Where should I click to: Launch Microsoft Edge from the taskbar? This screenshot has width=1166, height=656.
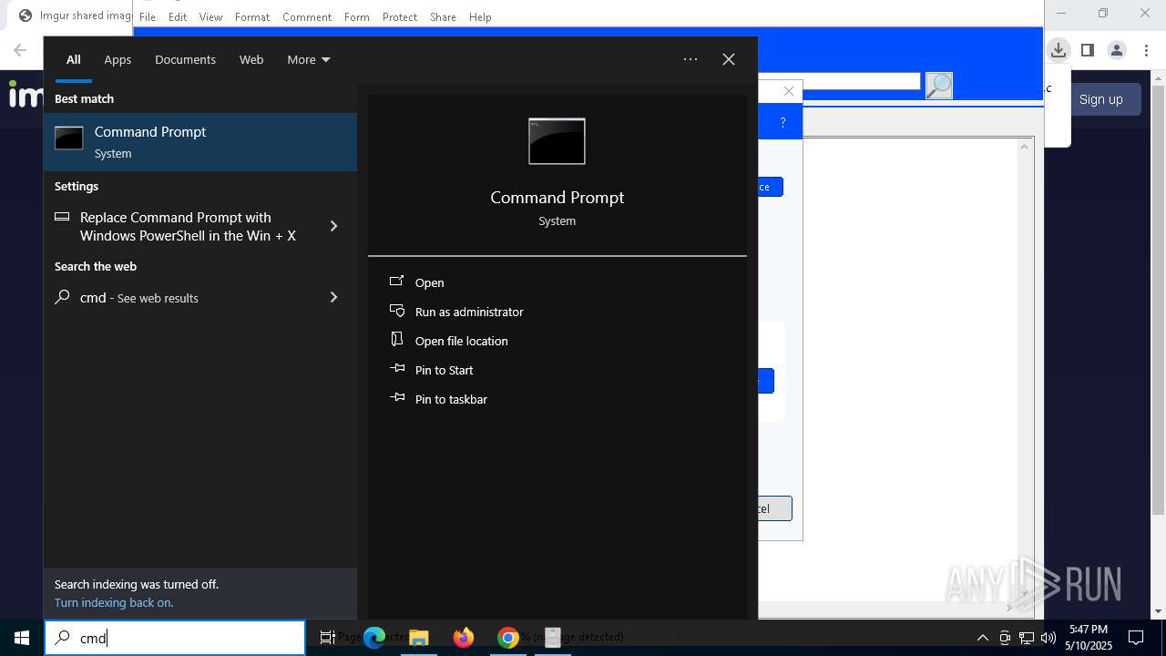click(374, 638)
